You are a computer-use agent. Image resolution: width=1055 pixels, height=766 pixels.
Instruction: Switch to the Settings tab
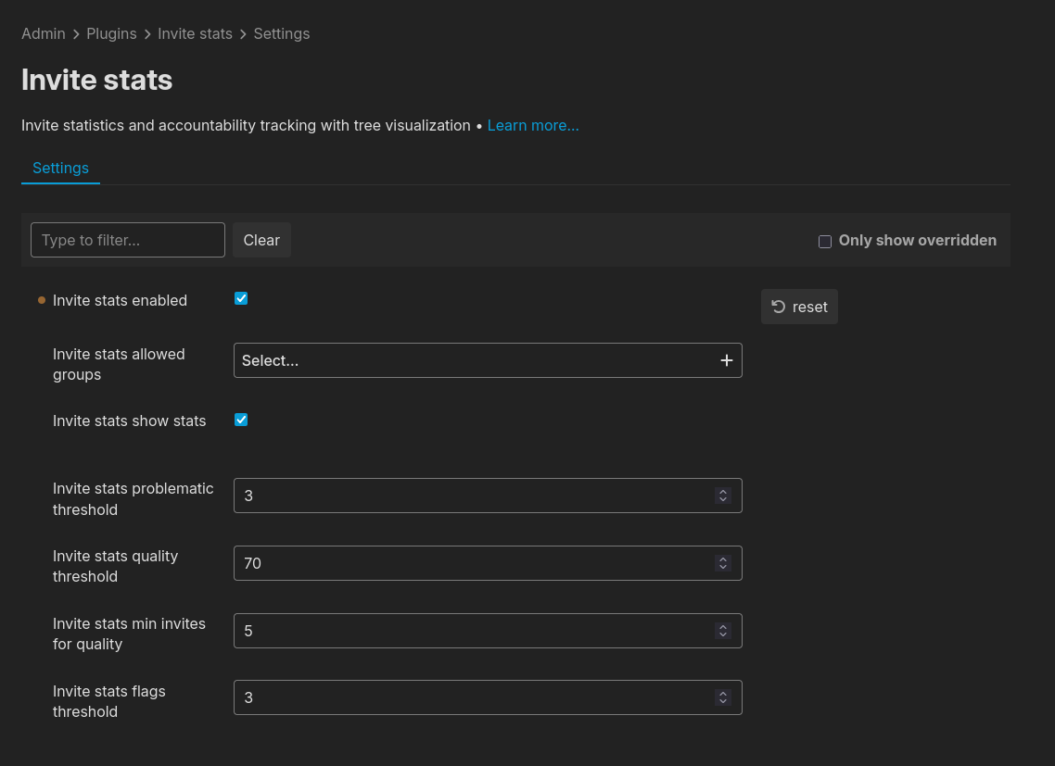click(x=60, y=168)
